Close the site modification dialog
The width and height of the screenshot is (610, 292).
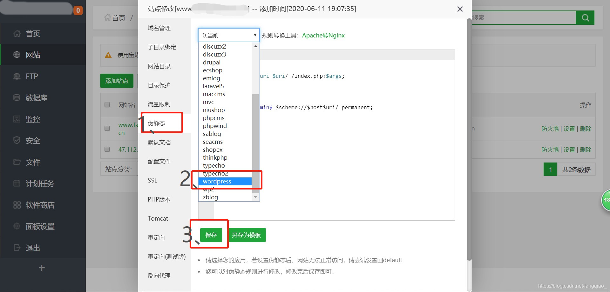click(x=460, y=9)
